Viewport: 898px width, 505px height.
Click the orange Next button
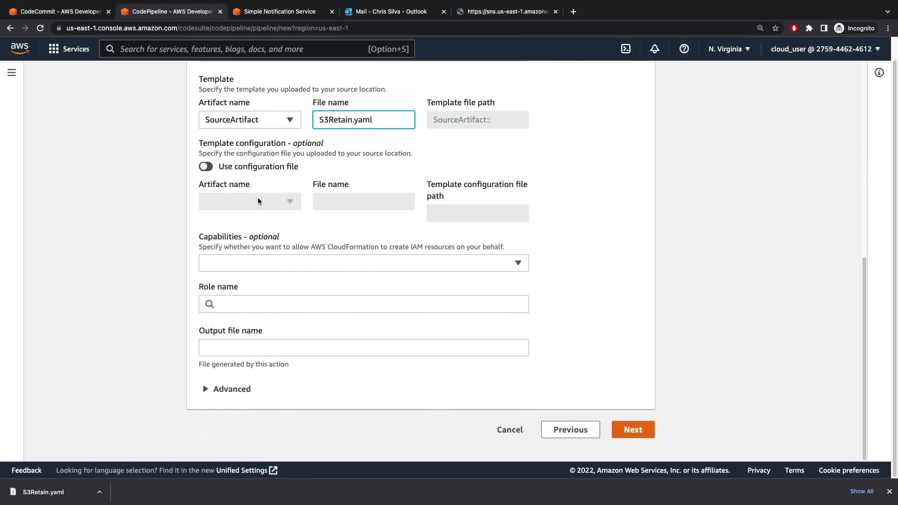[632, 429]
